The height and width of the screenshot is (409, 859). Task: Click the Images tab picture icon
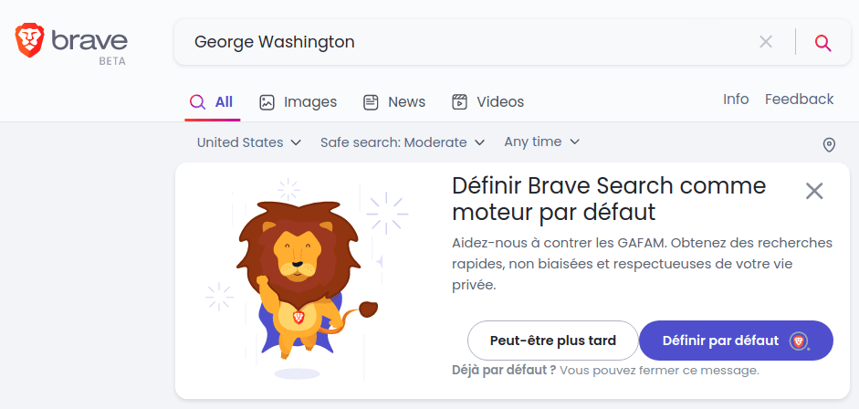[267, 102]
